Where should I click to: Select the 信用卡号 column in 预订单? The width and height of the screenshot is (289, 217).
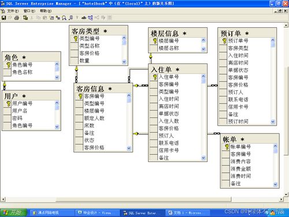(244, 107)
